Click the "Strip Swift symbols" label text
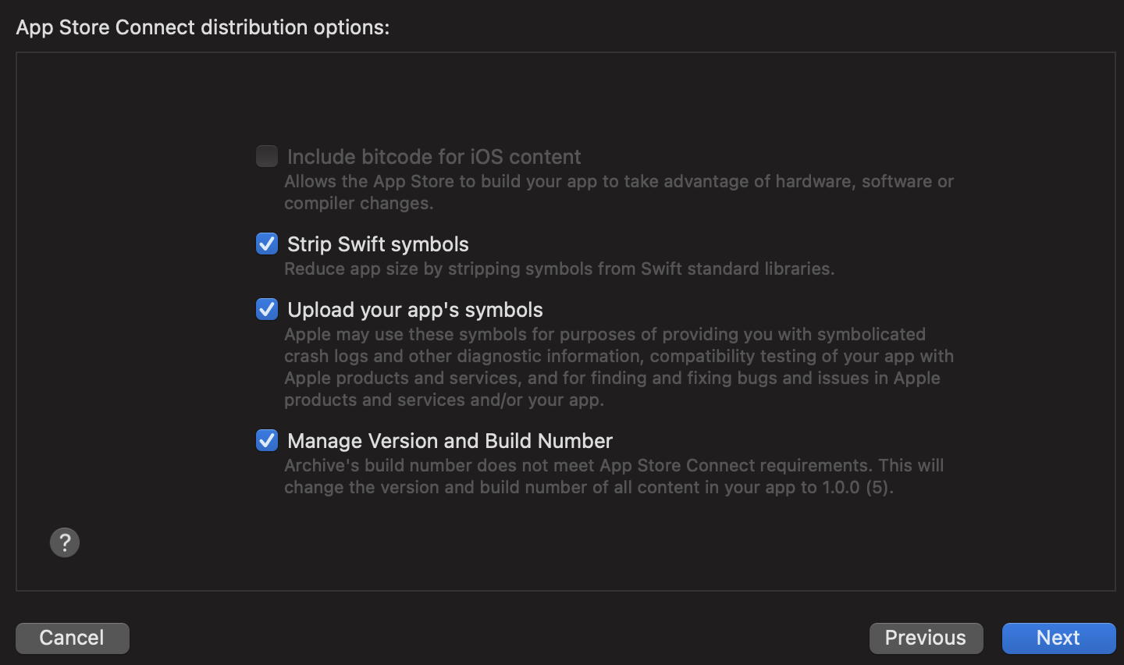This screenshot has height=665, width=1124. point(378,244)
